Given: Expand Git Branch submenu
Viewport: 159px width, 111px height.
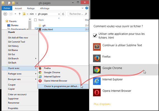Looking at the screenshot, I should pos(36,59).
